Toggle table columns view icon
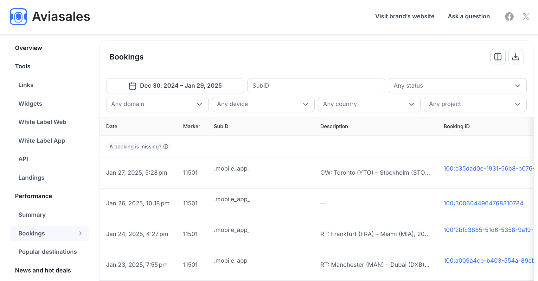This screenshot has width=538, height=281. [x=498, y=57]
